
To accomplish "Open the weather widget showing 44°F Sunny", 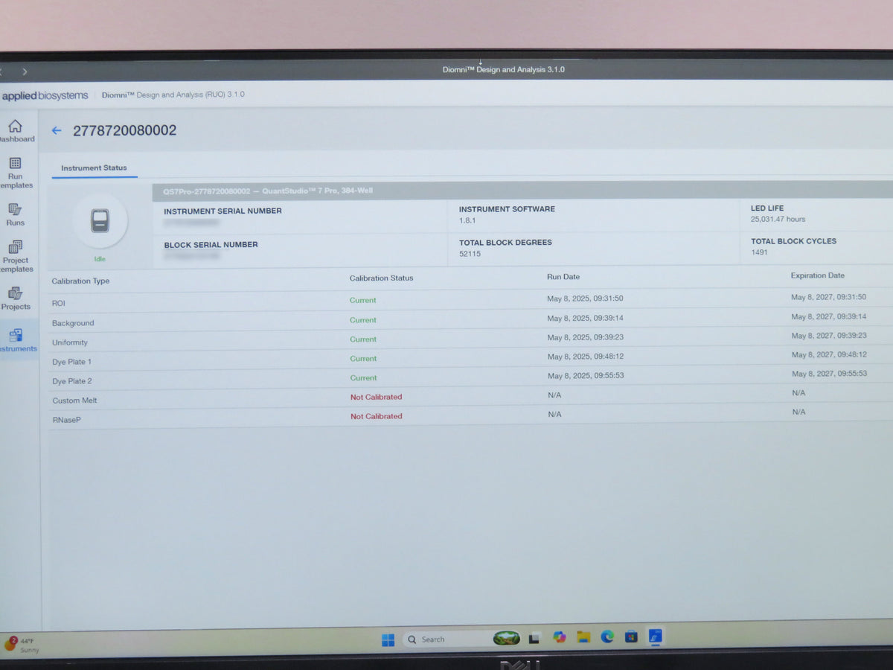I will (21, 645).
